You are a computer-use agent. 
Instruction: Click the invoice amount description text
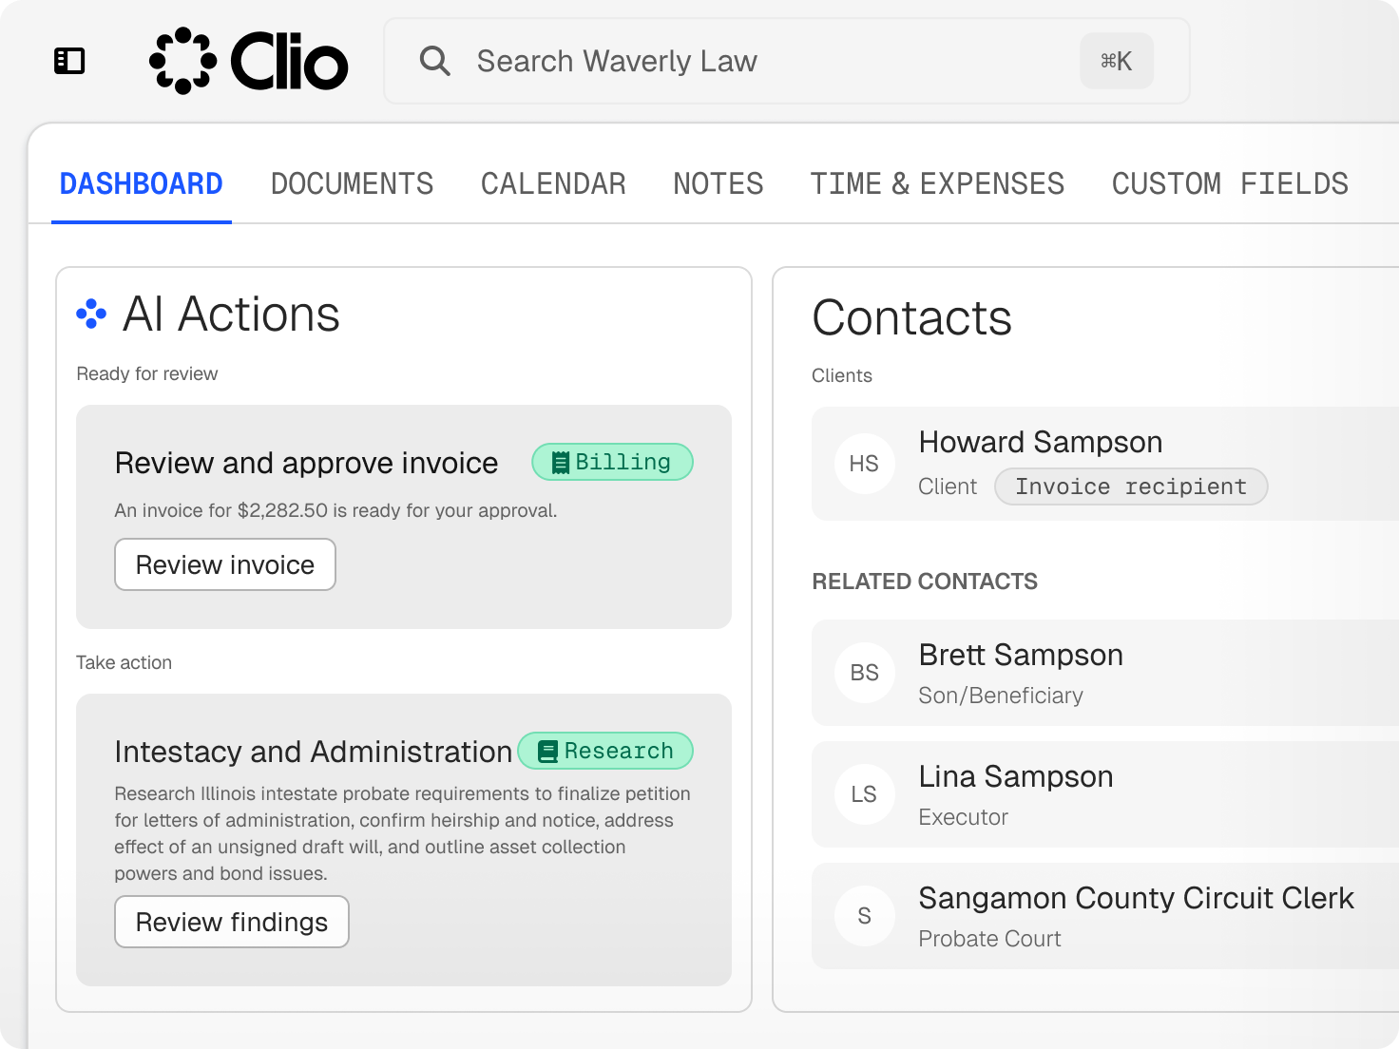pyautogui.click(x=335, y=510)
